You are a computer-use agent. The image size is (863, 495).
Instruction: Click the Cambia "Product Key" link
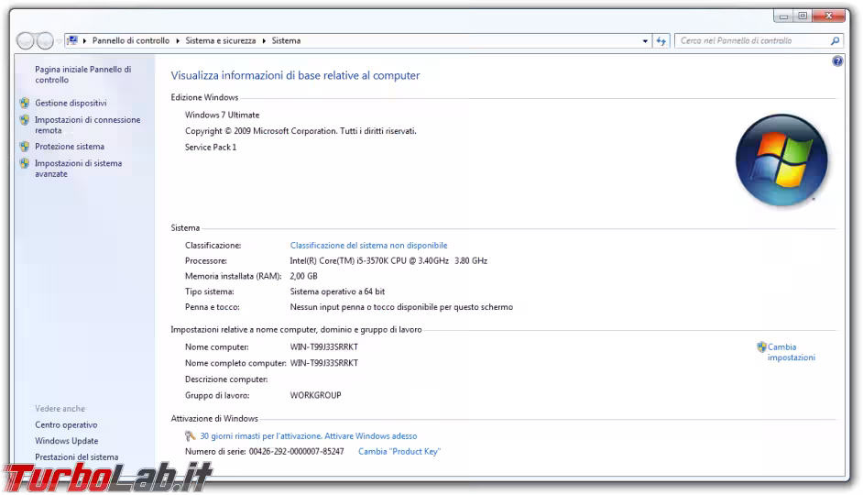coord(399,452)
